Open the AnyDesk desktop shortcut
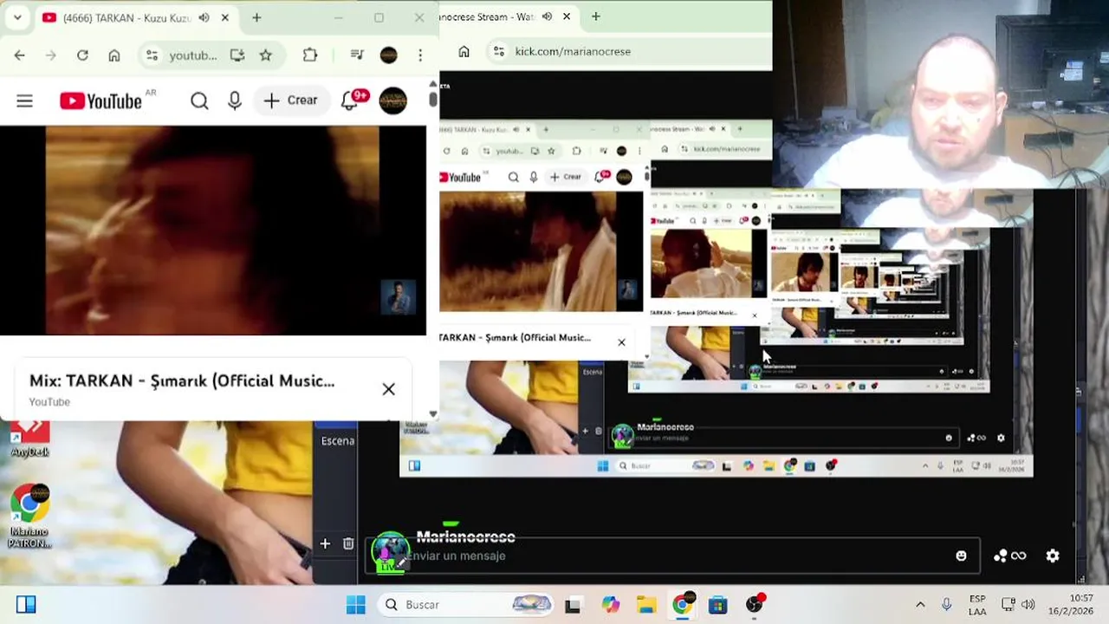Screen dimensions: 1109x624 [x=29, y=437]
